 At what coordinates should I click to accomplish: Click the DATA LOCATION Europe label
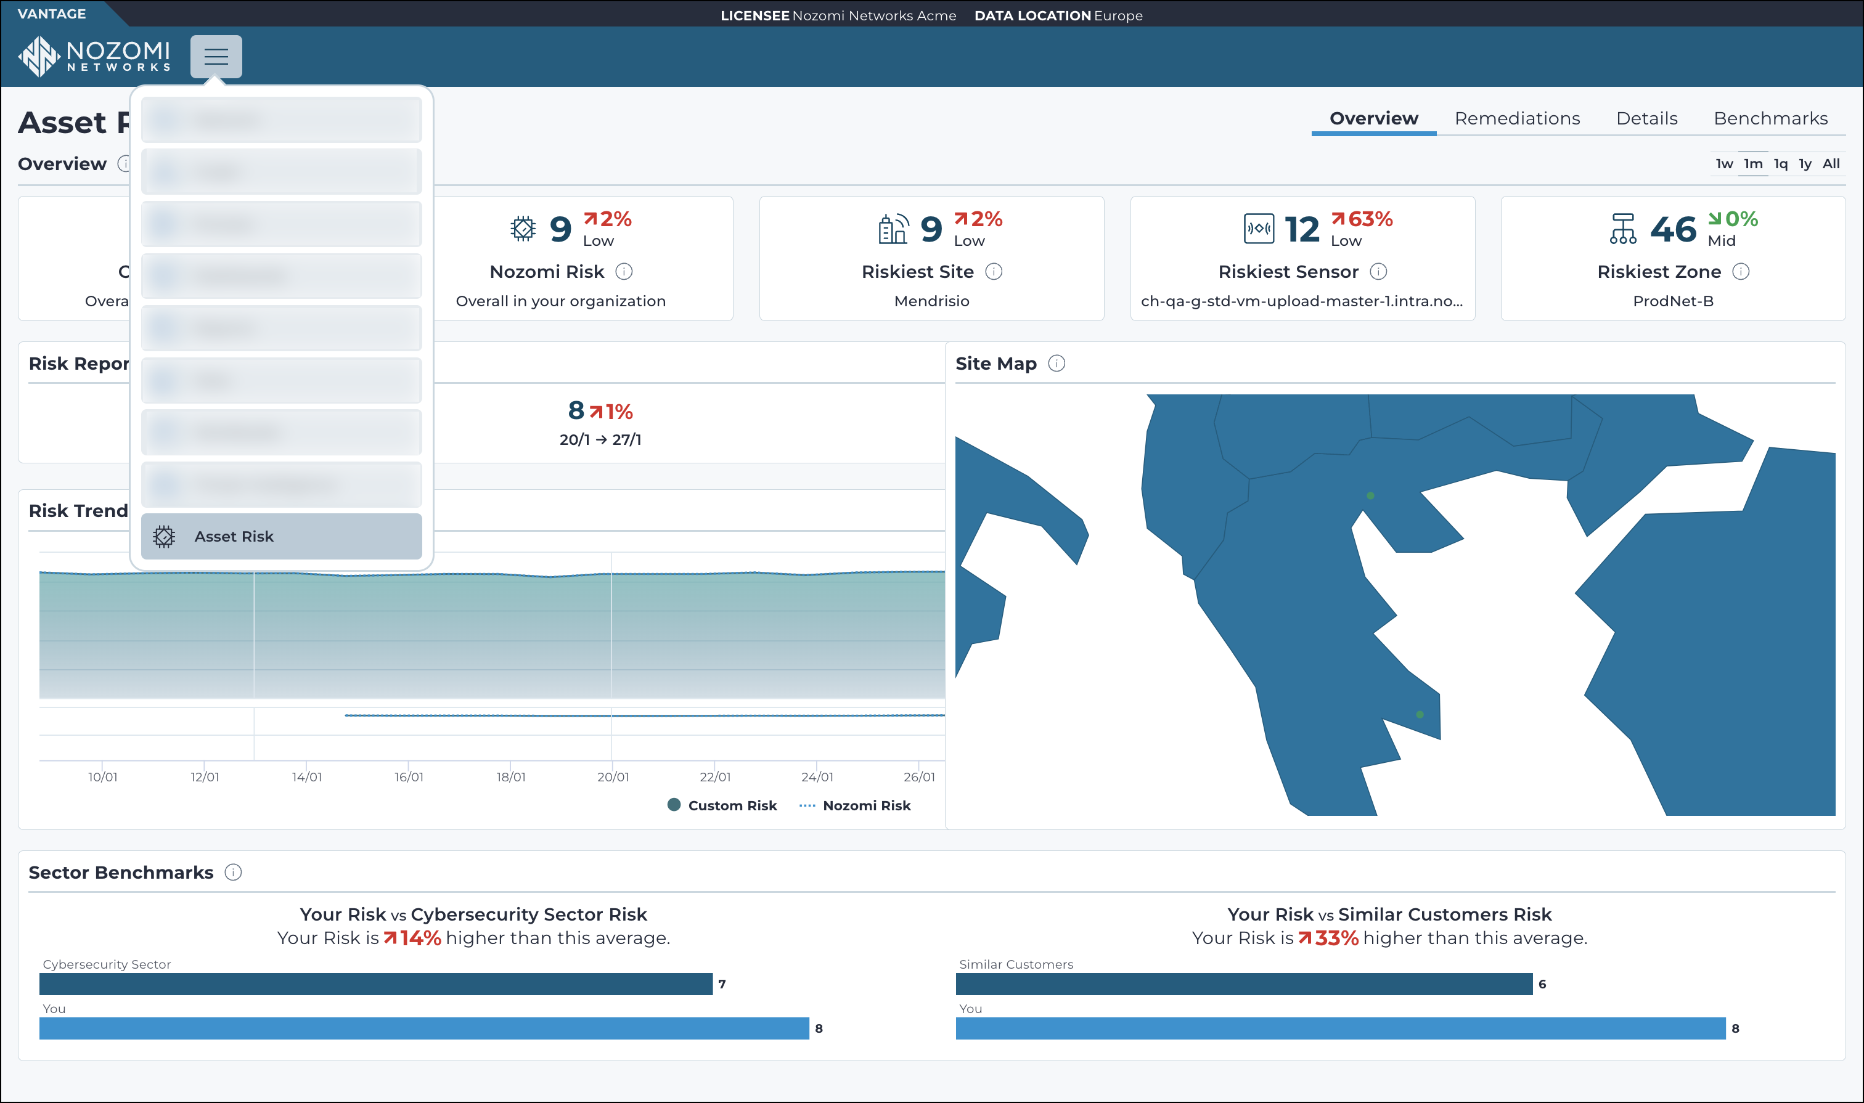(1058, 15)
